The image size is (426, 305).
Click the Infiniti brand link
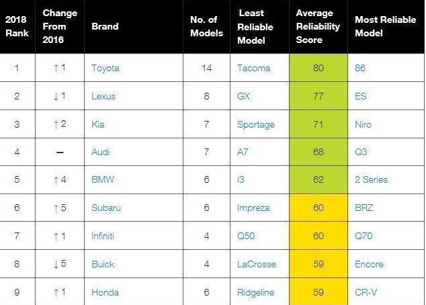click(102, 236)
